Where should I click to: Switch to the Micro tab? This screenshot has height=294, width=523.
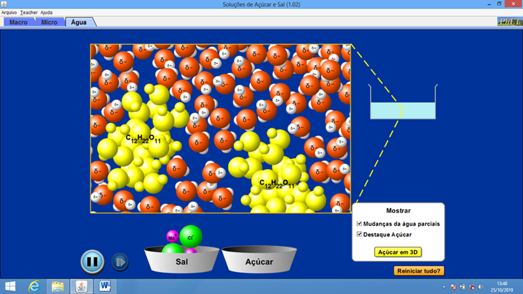49,22
